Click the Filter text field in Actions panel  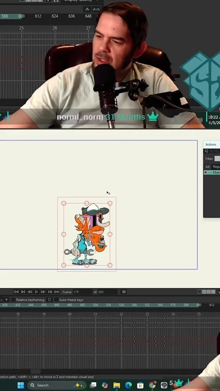(217, 159)
